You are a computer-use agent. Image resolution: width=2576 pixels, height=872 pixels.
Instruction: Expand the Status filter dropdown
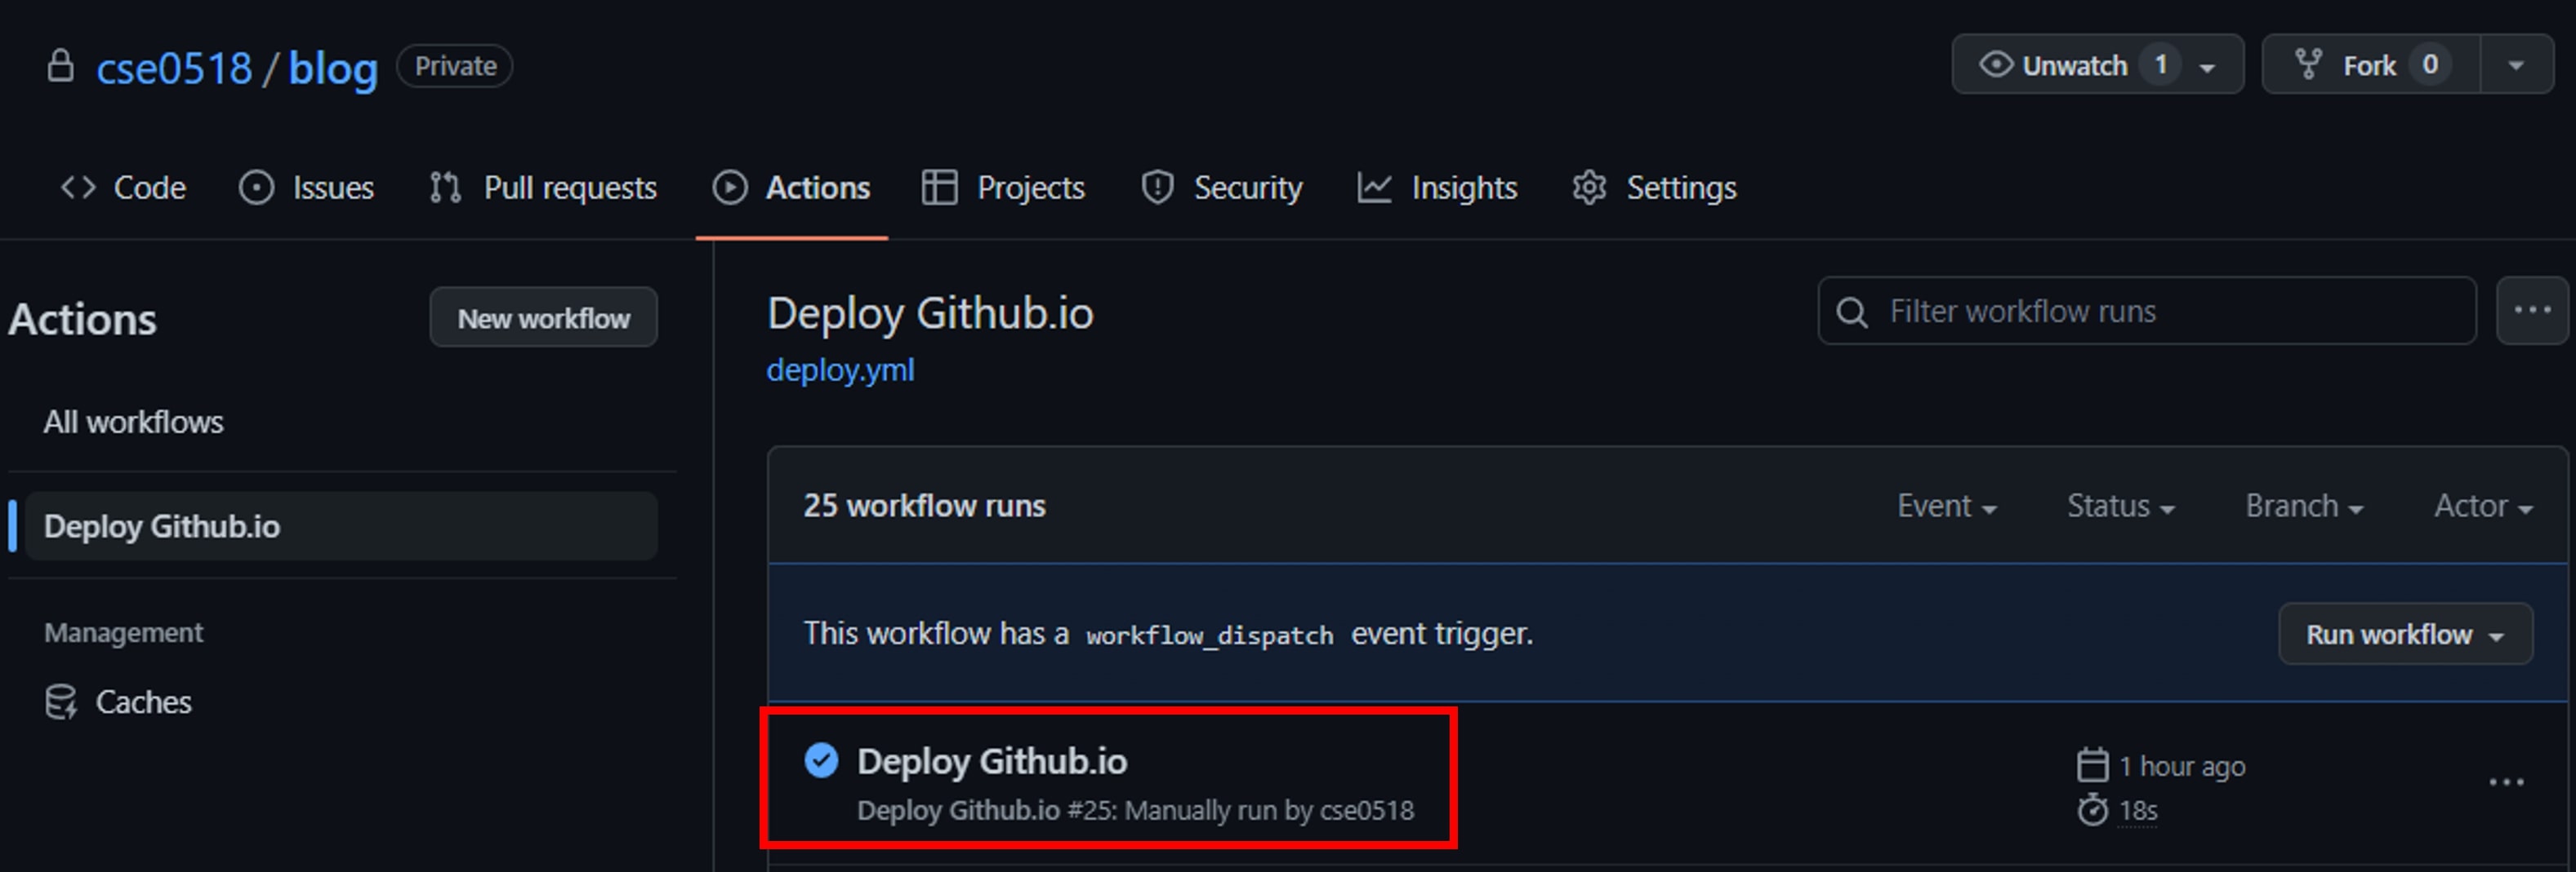pos(2120,507)
